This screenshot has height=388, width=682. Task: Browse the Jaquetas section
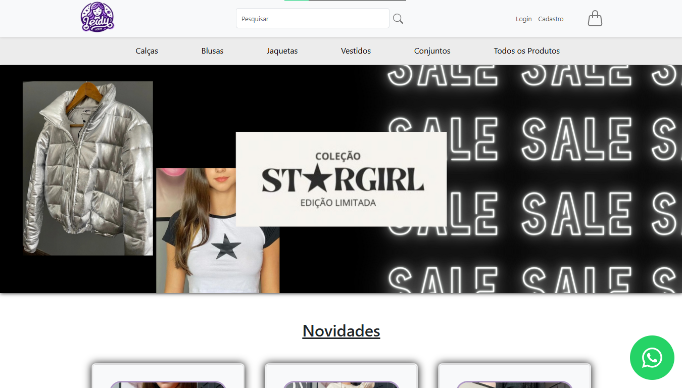pyautogui.click(x=282, y=51)
